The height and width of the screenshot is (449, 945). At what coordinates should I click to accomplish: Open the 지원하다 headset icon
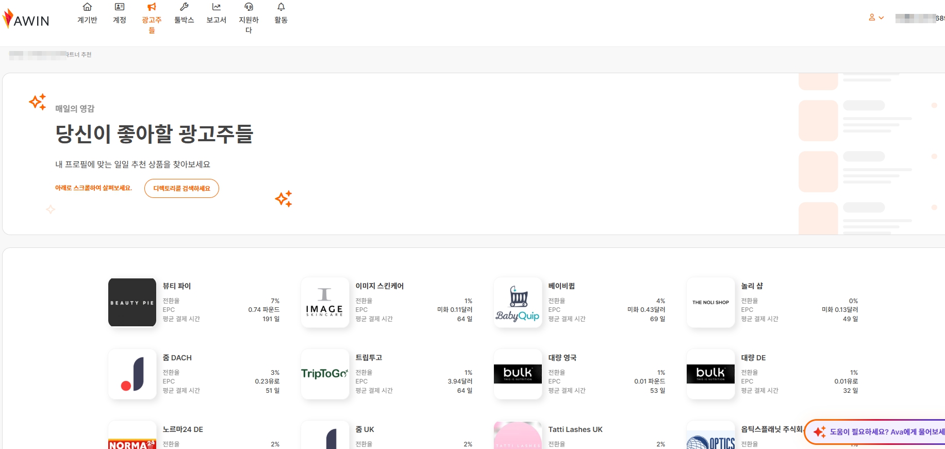coord(248,7)
